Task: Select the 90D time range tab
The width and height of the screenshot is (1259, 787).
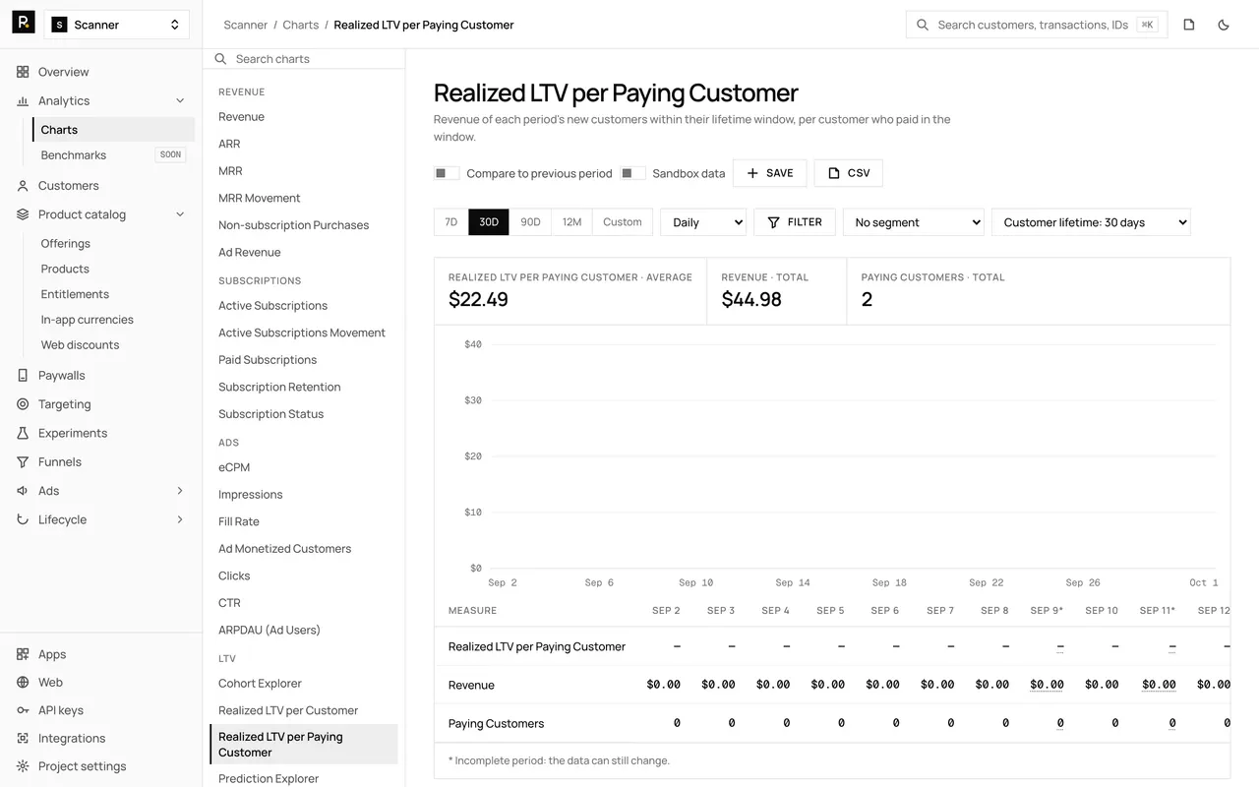Action: tap(530, 222)
